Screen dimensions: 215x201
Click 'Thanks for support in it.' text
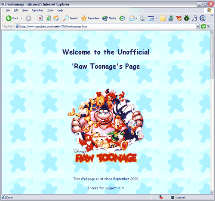point(106,188)
